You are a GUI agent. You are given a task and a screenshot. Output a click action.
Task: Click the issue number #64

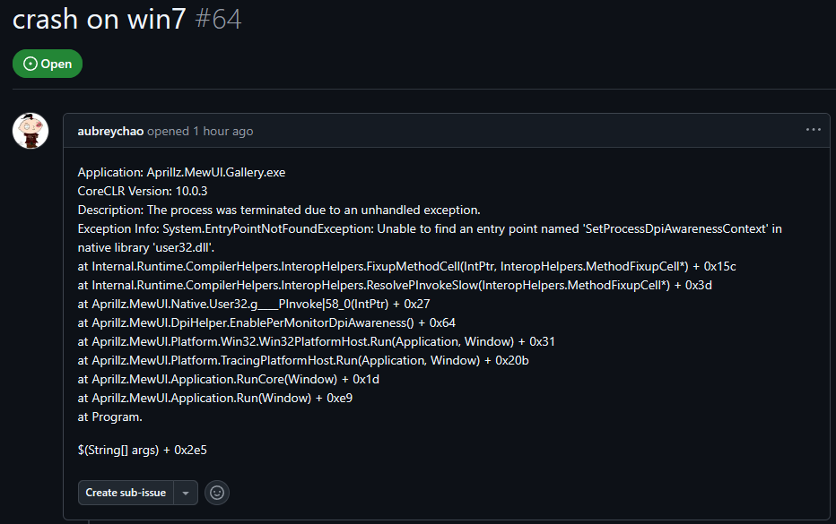coord(216,19)
